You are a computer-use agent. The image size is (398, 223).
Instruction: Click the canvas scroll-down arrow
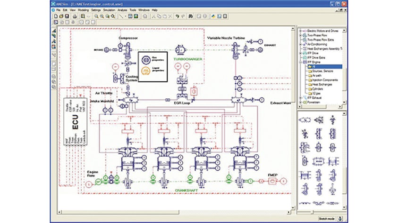coord(293,207)
